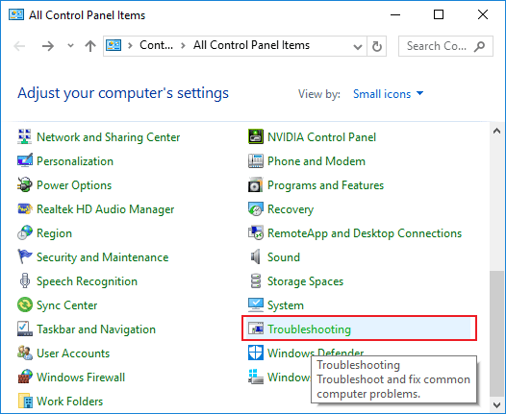The width and height of the screenshot is (506, 414).
Task: Open the window system menu icon
Action: (16, 14)
